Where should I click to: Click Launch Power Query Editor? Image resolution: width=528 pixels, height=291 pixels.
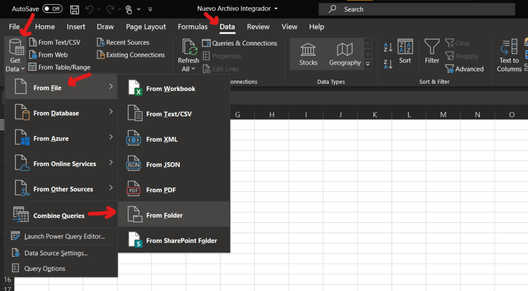(x=64, y=236)
